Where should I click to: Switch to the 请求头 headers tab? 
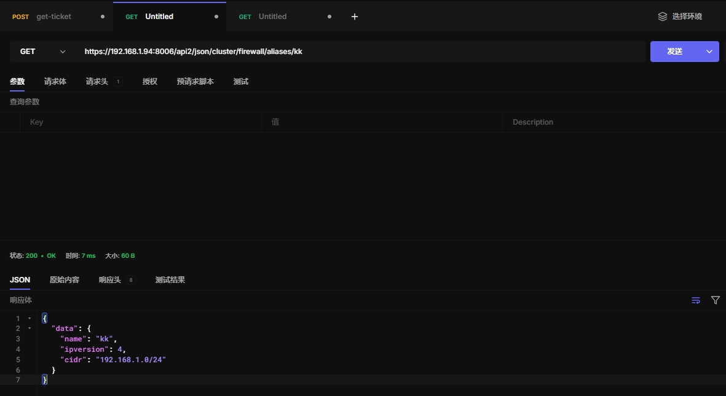point(97,82)
